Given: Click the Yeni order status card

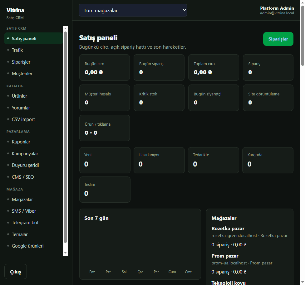Looking at the screenshot, I should [x=105, y=160].
